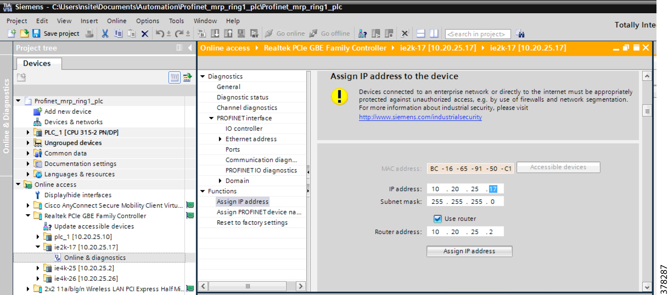Viewport: 668px width, 295px height.
Task: Click the Go online button
Action: tap(285, 34)
